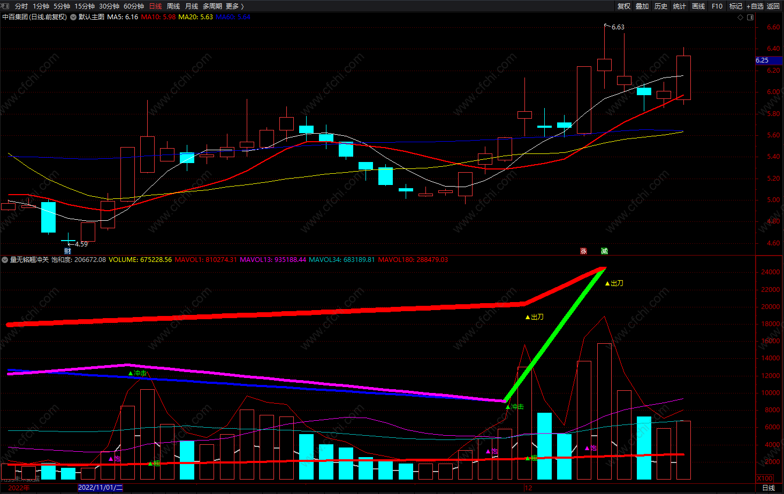Click the 12 month timeline marker
This screenshot has width=784, height=494.
[529, 488]
